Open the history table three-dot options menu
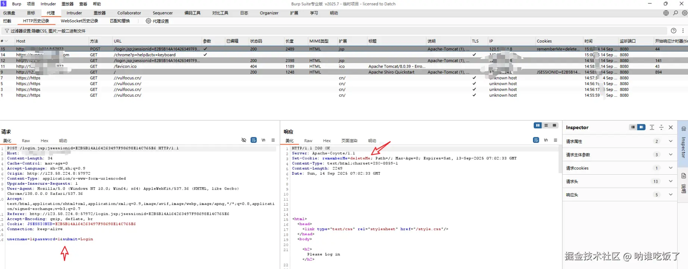 click(x=683, y=31)
